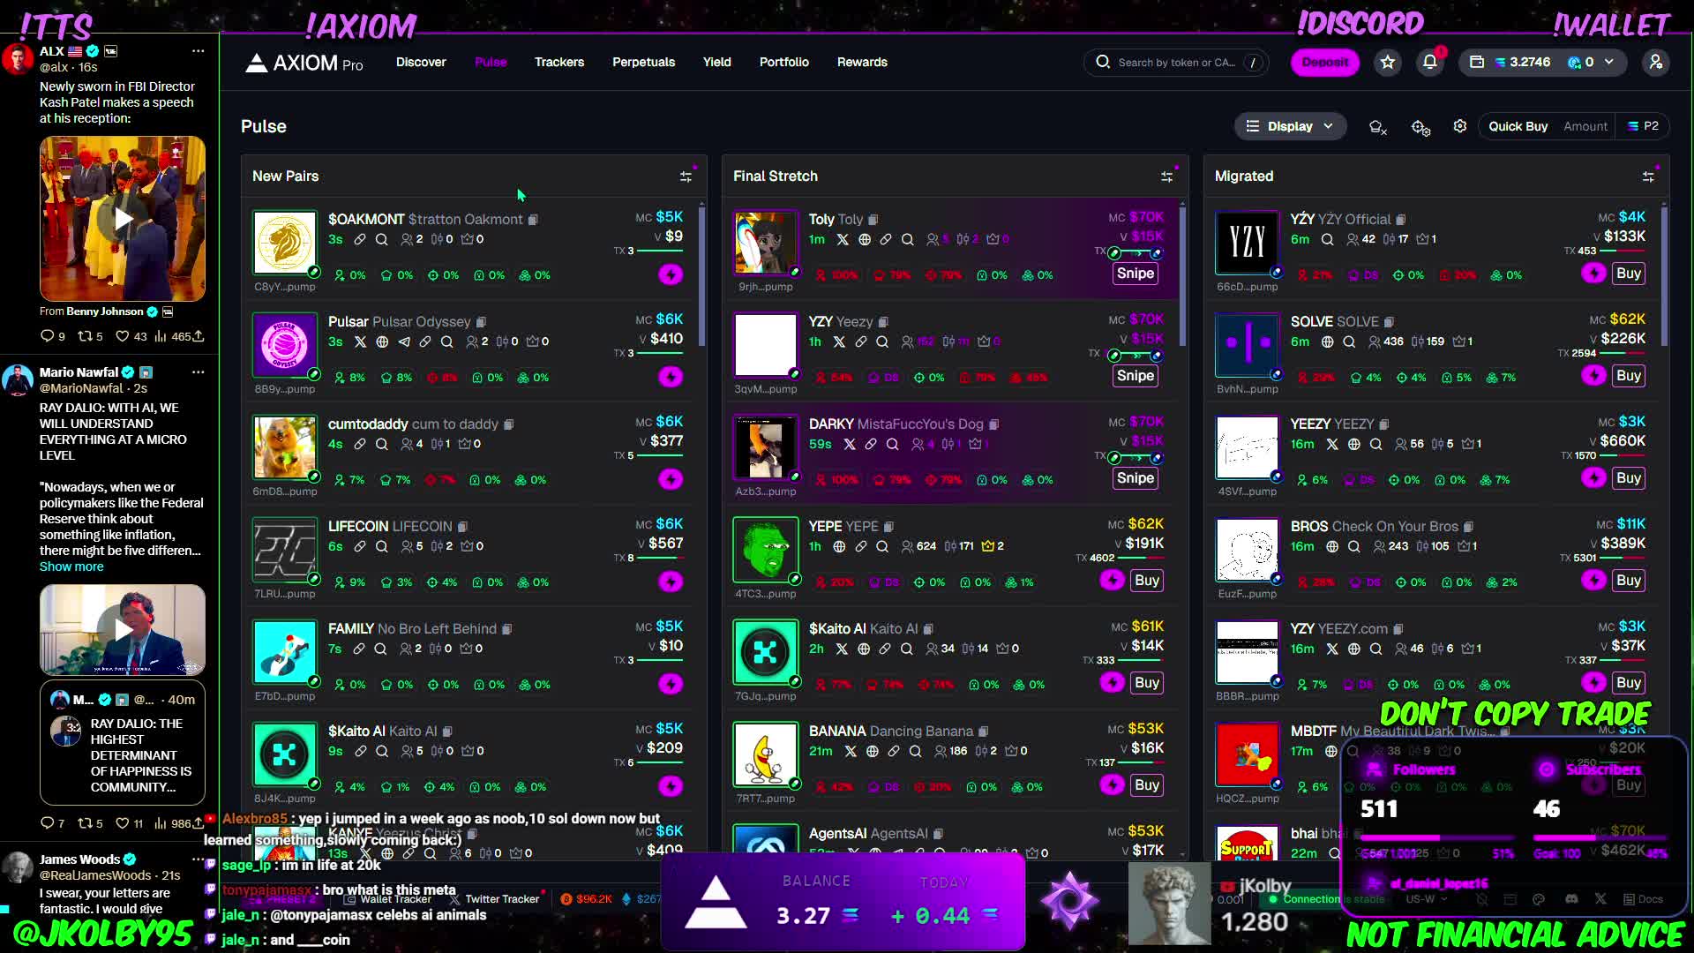Click retweet icon on ALX tweet
The image size is (1694, 953).
coord(86,336)
